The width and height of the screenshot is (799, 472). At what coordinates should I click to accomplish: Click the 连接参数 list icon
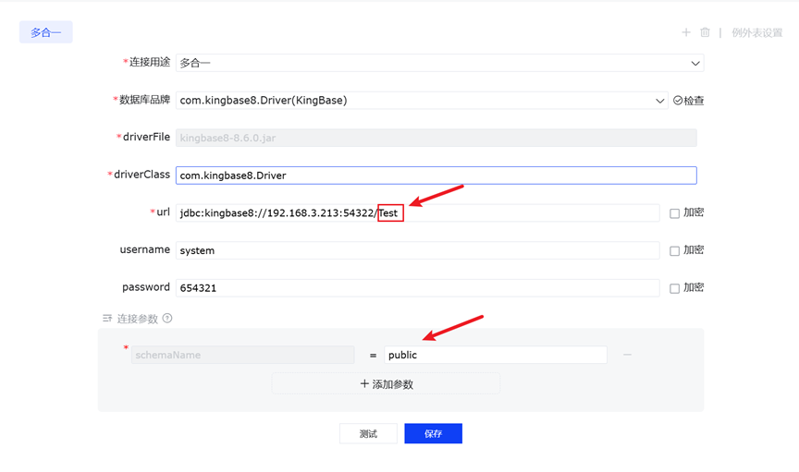click(x=107, y=319)
